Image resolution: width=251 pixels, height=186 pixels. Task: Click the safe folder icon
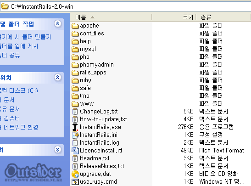tap(75, 88)
